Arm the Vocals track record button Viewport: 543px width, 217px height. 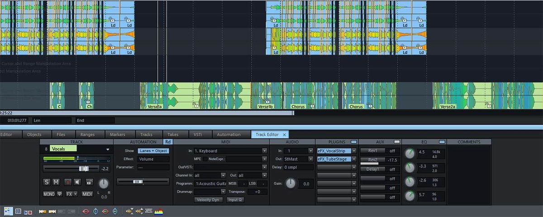tap(67, 182)
